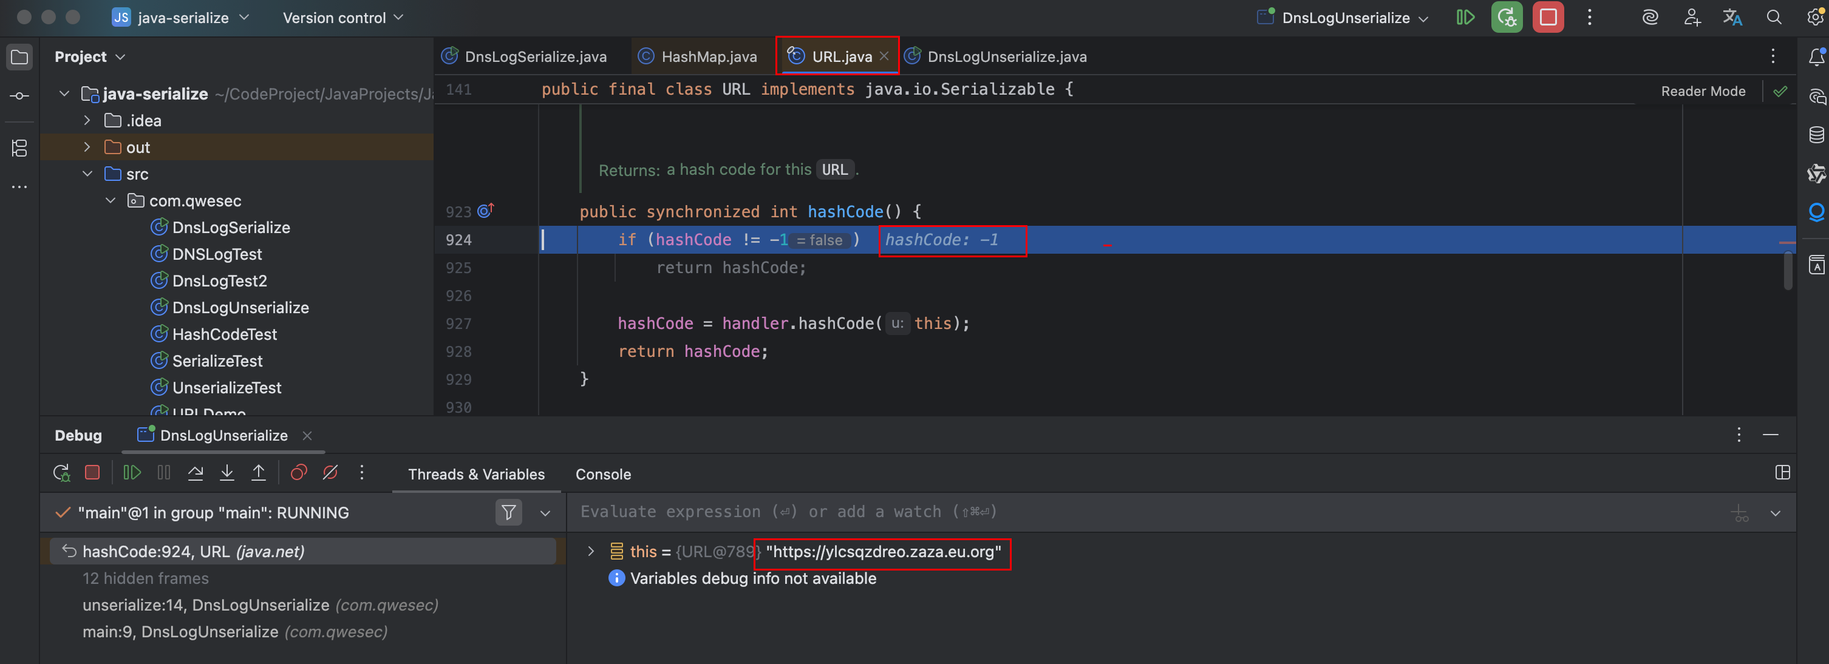Open the Structure tool window icon
This screenshot has height=664, width=1829.
point(19,148)
